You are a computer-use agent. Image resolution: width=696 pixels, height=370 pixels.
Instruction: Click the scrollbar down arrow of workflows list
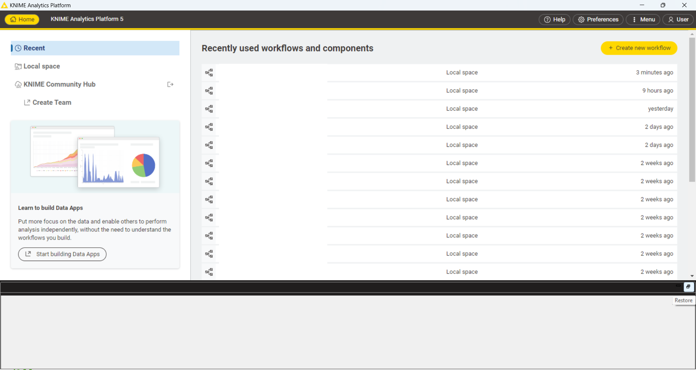692,276
